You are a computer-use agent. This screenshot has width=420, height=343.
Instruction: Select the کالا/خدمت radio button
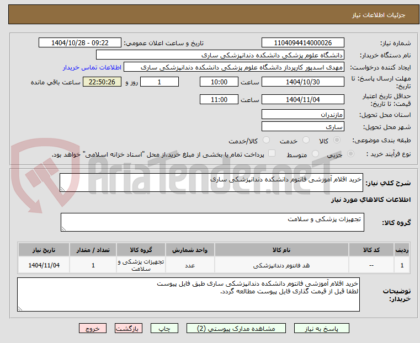(266, 140)
